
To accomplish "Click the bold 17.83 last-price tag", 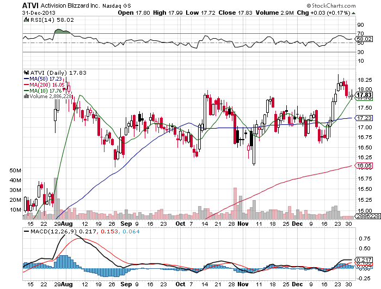I will [x=364, y=95].
